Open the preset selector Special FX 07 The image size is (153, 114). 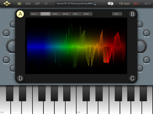[75, 3]
